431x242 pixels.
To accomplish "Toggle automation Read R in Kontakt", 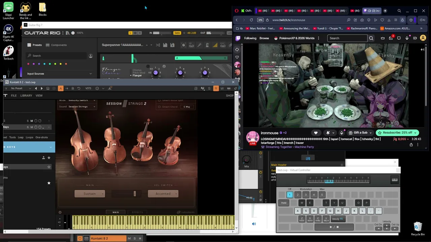I will [x=216, y=88].
